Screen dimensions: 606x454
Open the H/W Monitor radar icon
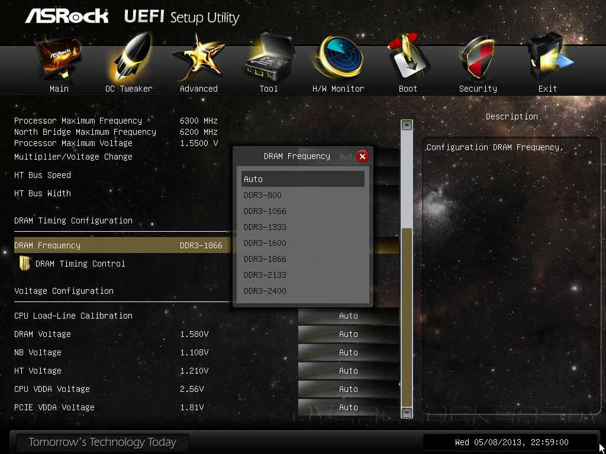click(338, 57)
